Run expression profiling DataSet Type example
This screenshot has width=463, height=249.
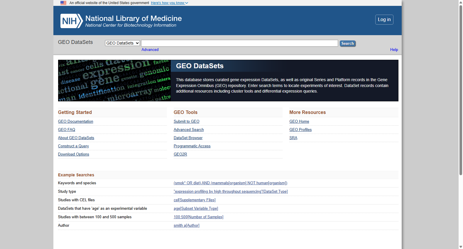coord(231,192)
